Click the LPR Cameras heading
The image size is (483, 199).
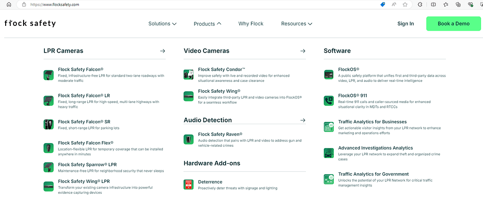[63, 51]
